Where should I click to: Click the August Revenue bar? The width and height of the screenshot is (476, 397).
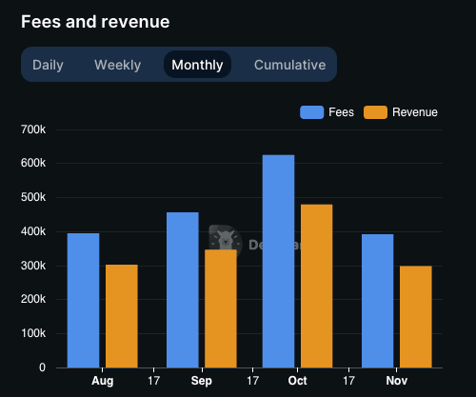coord(122,316)
